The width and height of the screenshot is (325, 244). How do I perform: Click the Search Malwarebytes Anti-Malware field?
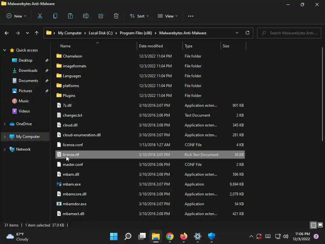pos(289,33)
